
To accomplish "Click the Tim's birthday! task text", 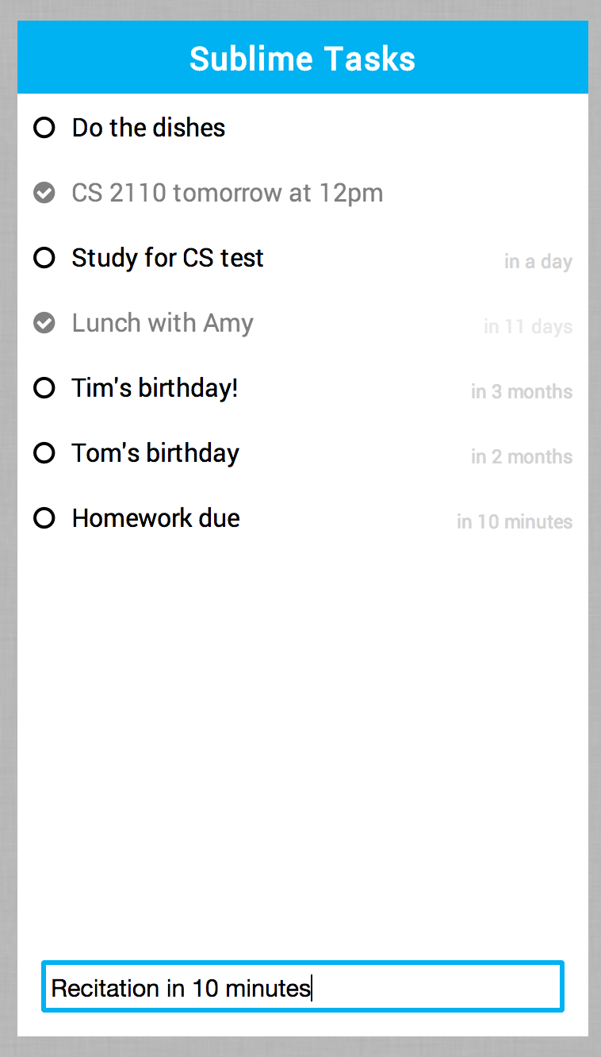I will [155, 388].
